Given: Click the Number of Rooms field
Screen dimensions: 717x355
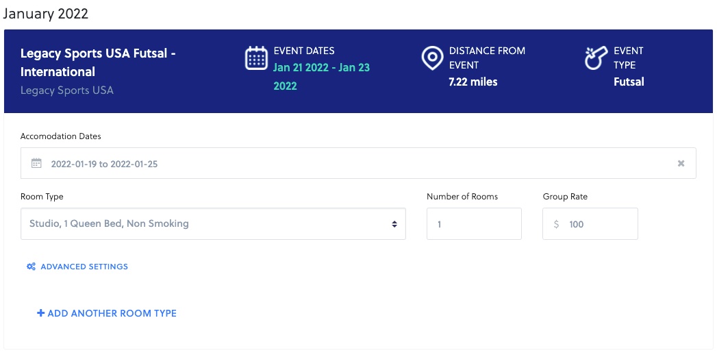Looking at the screenshot, I should coord(474,224).
